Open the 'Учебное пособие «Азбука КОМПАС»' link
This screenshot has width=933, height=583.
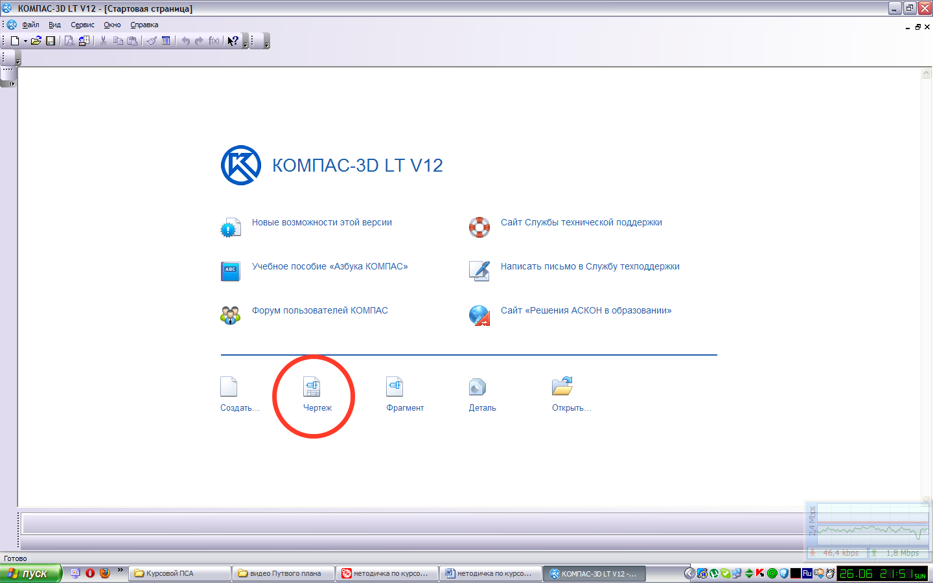point(330,266)
